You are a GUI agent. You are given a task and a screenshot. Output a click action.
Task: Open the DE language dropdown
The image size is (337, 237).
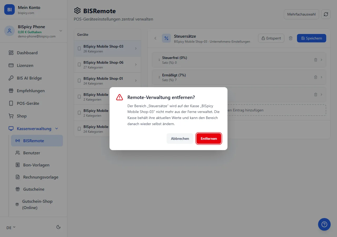point(11,228)
